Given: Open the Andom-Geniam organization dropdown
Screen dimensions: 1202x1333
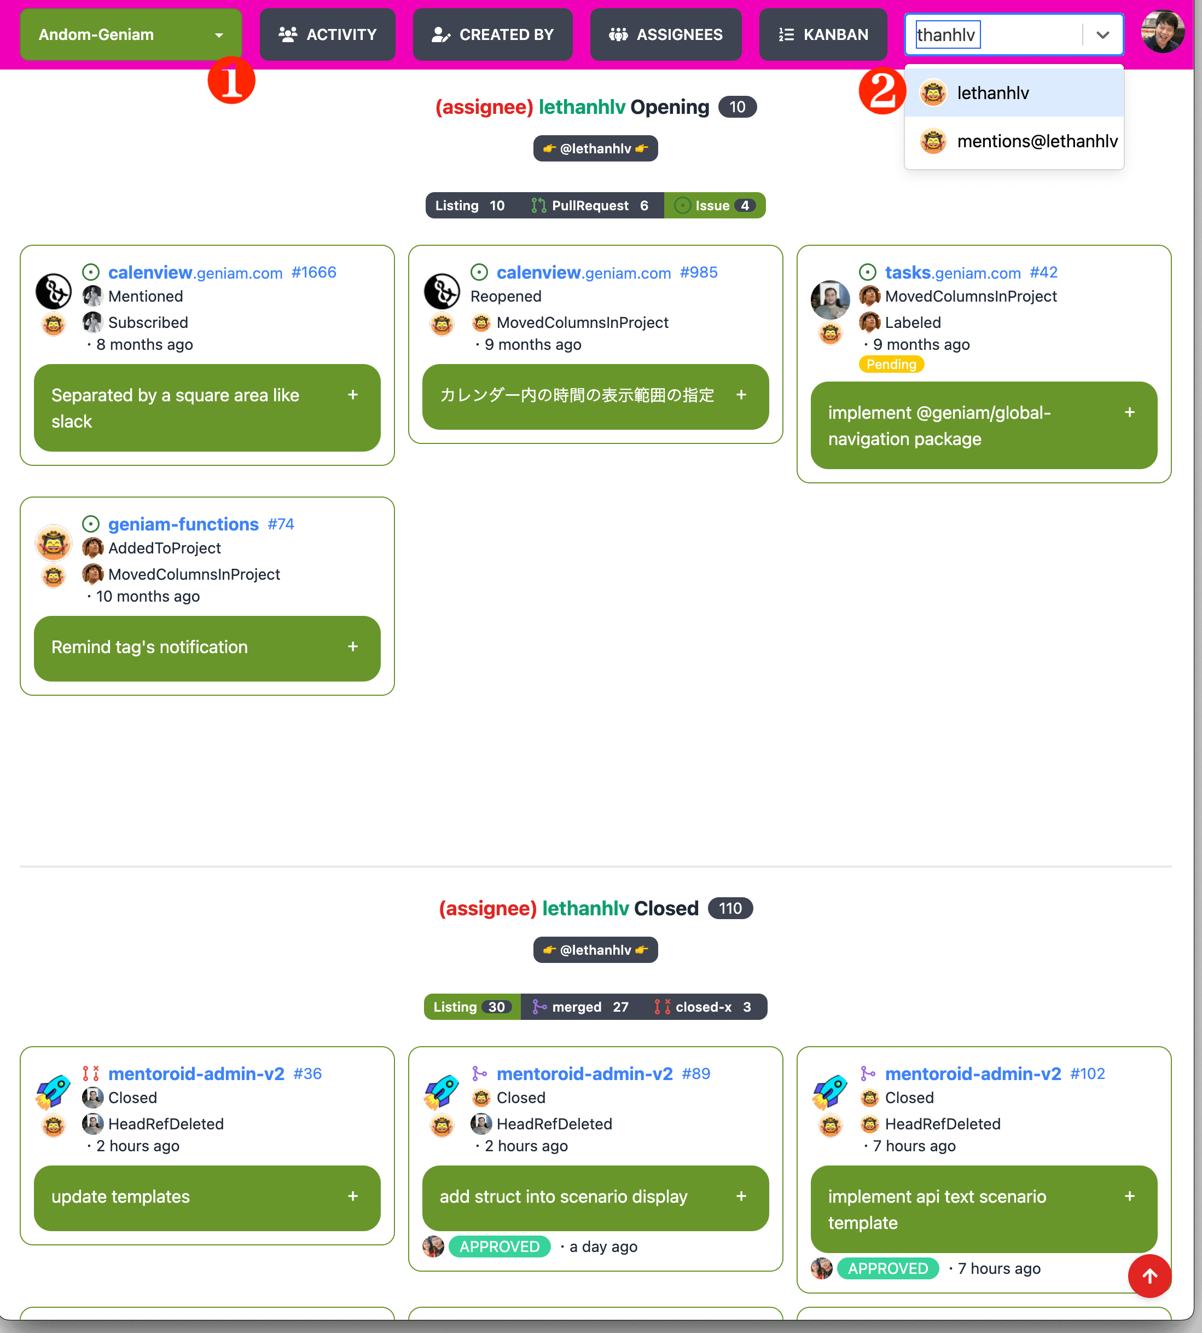Looking at the screenshot, I should click(131, 34).
